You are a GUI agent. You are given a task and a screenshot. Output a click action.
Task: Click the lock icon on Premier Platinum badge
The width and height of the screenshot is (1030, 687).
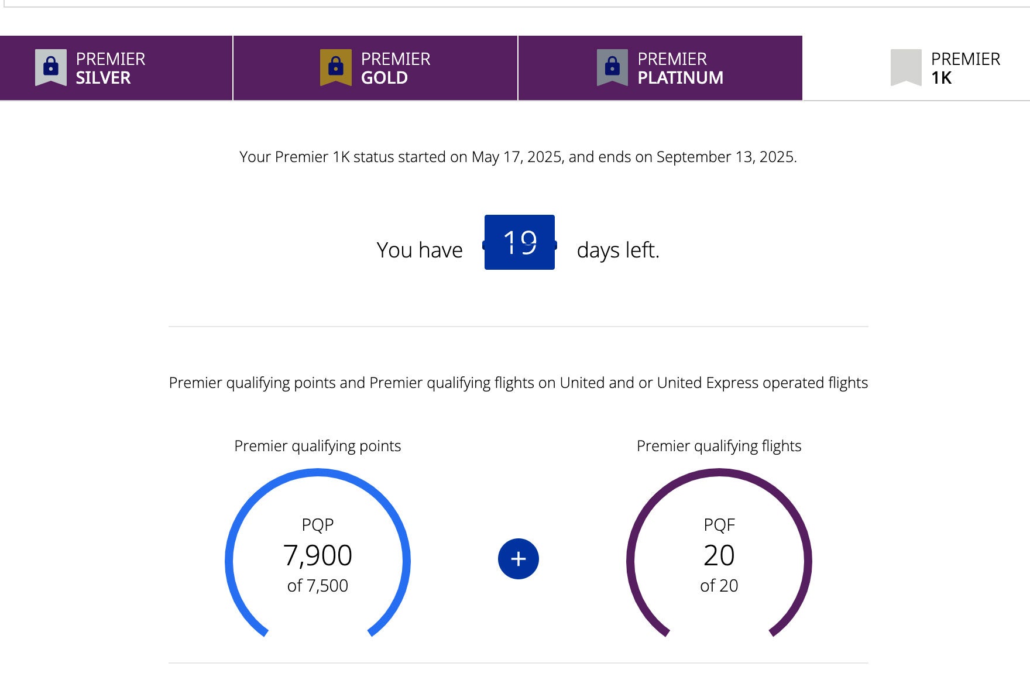[x=612, y=66]
